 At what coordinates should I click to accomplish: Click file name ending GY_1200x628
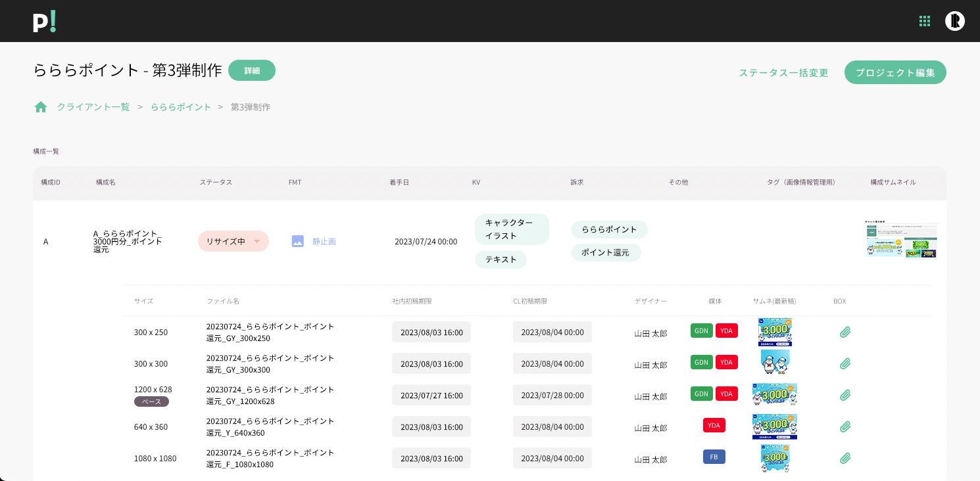point(270,395)
